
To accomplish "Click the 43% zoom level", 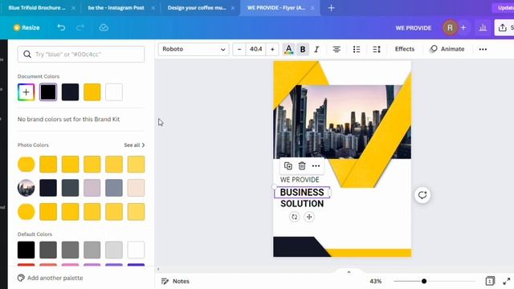I will pyautogui.click(x=376, y=281).
